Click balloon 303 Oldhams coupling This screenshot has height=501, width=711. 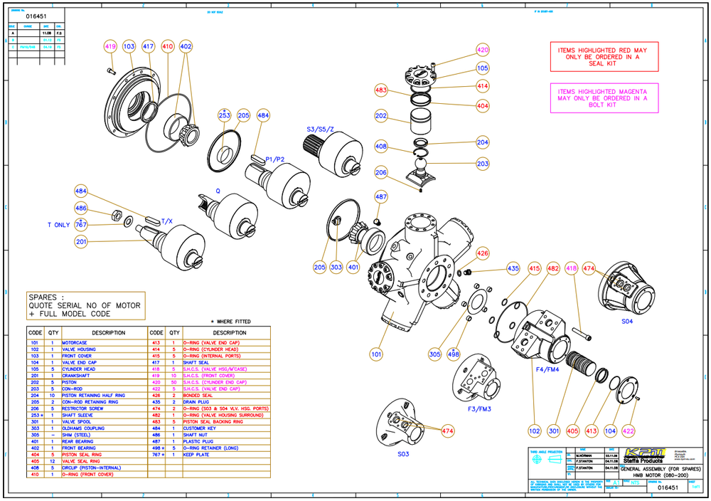(336, 267)
